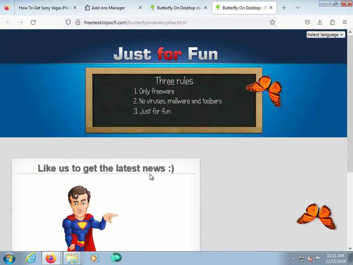This screenshot has width=353, height=265.
Task: Click the forward navigation arrow
Action: [21, 22]
